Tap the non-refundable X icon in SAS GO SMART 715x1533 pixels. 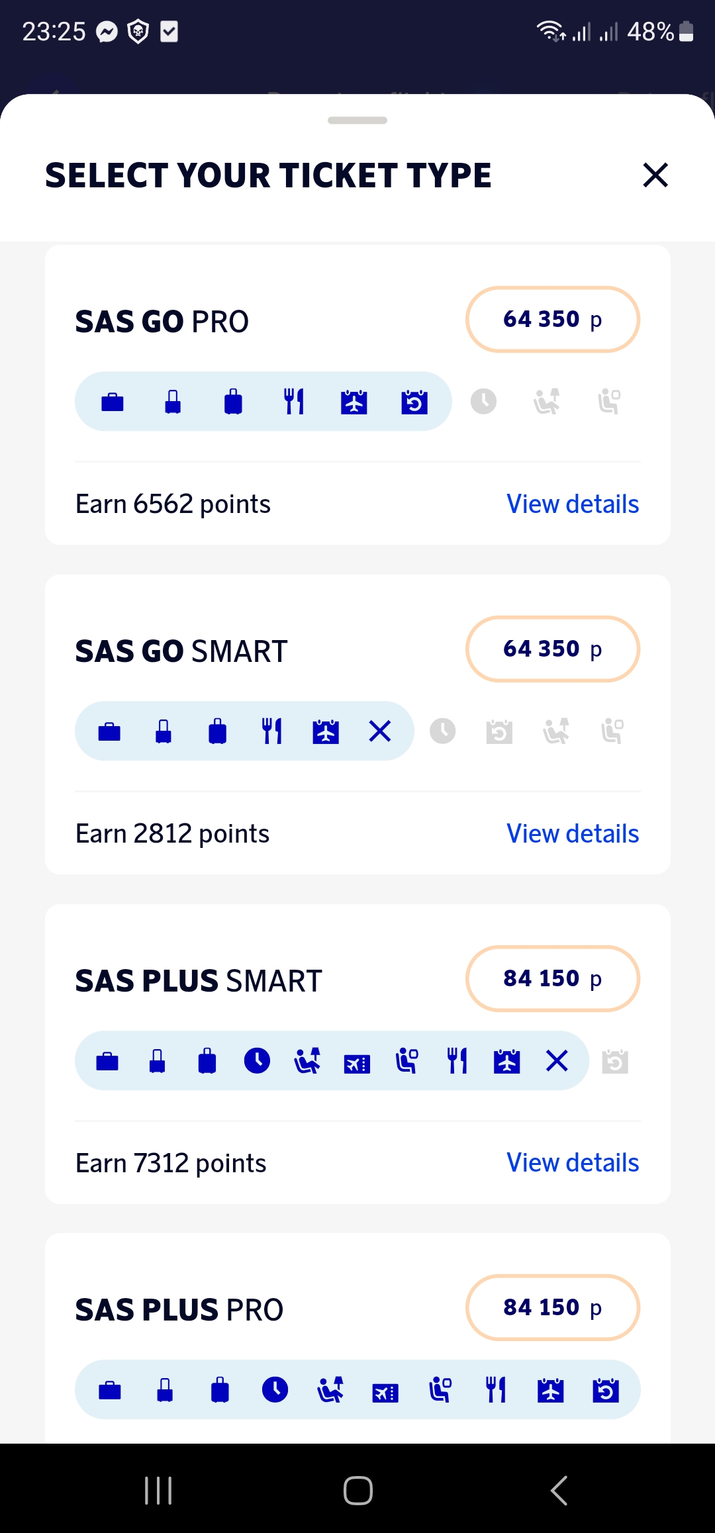[x=380, y=731]
